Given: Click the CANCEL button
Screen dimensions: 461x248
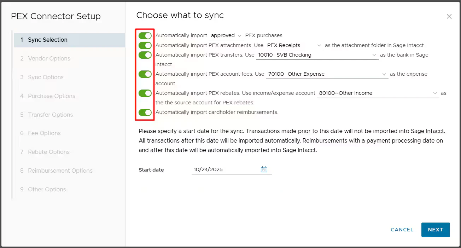Looking at the screenshot, I should (x=402, y=230).
